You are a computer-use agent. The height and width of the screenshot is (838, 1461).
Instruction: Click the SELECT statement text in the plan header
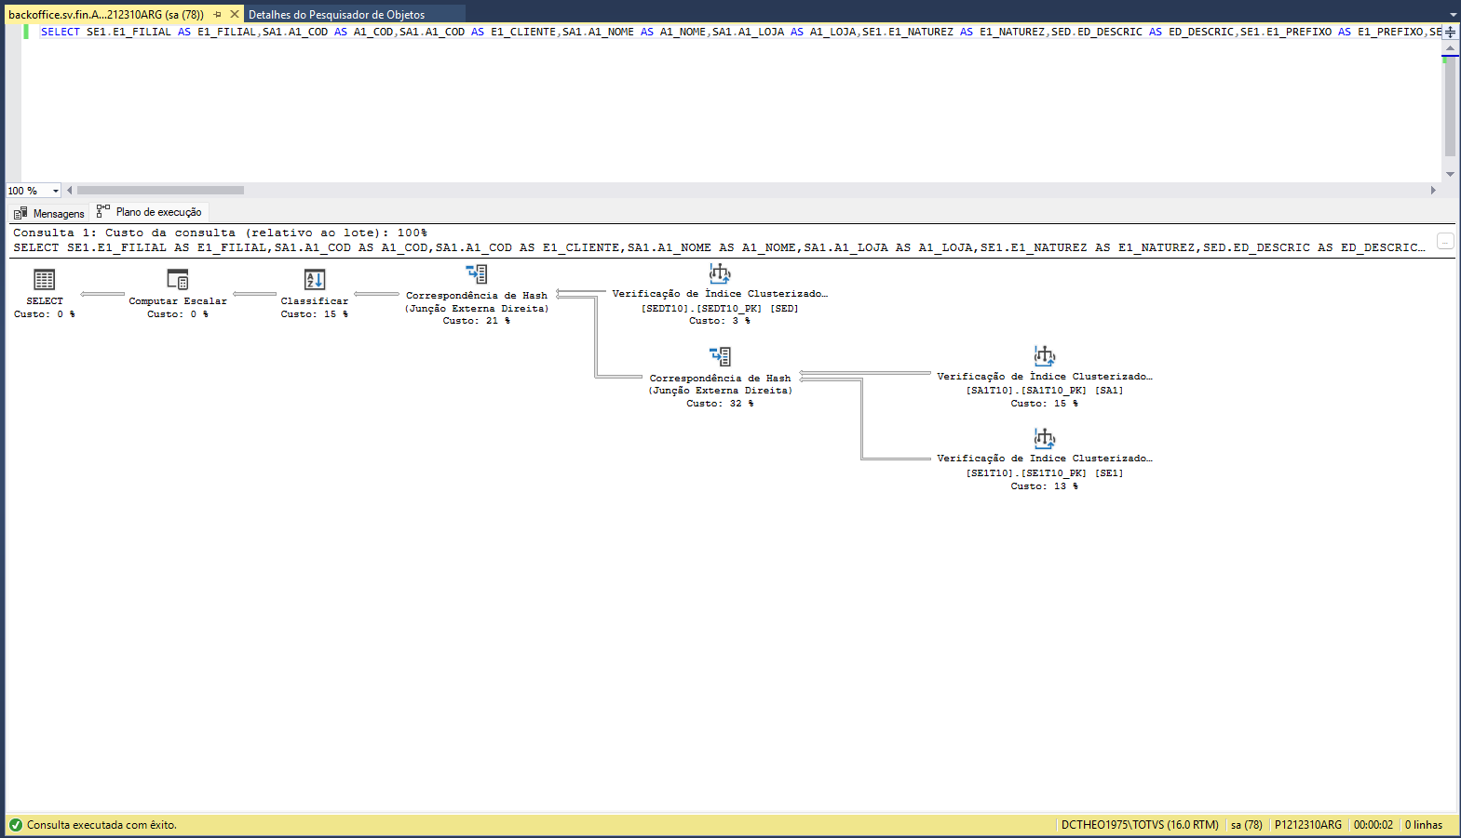pos(719,247)
